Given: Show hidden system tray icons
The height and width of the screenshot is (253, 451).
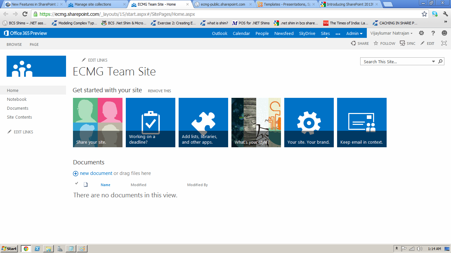Looking at the screenshot, I should 397,249.
